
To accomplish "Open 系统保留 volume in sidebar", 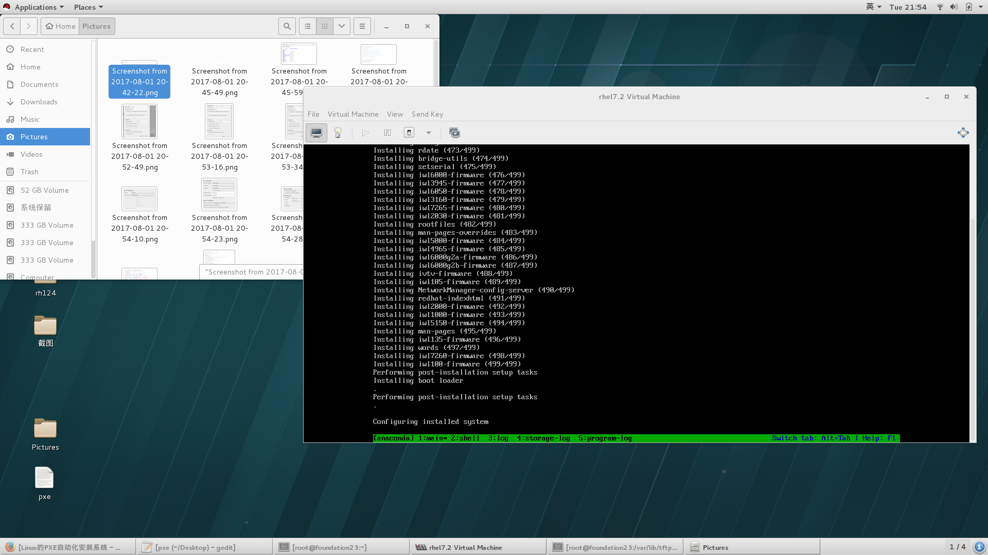I will (x=45, y=208).
